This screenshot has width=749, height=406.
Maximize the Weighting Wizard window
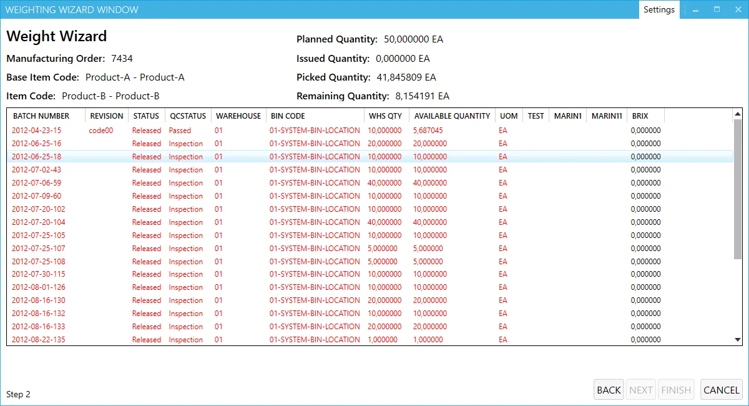(x=717, y=9)
